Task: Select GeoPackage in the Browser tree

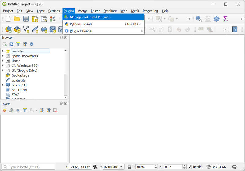Action: (x=20, y=75)
